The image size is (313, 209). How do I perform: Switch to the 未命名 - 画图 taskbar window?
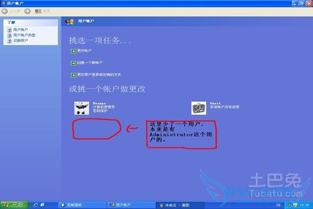click(x=180, y=205)
